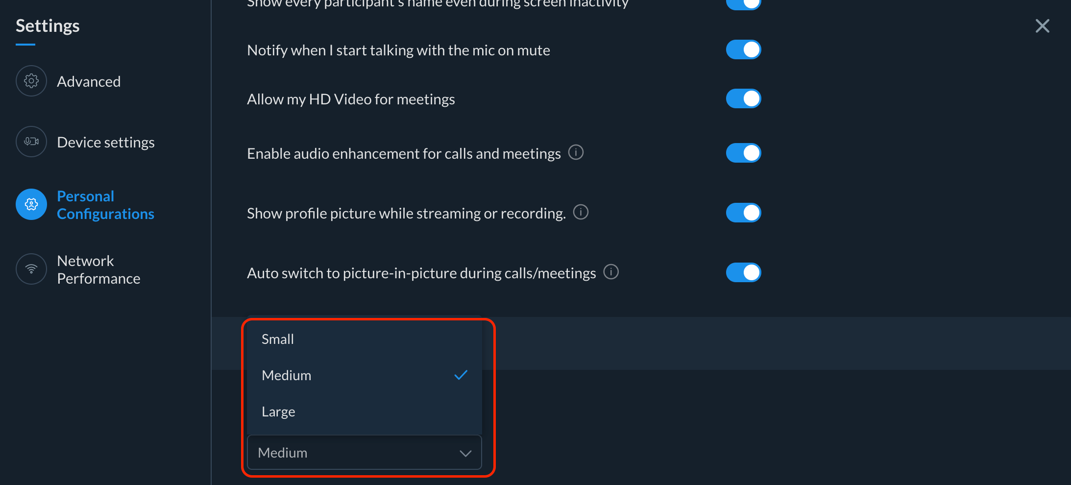1071x485 pixels.
Task: Close the Settings panel with X
Action: click(x=1042, y=26)
